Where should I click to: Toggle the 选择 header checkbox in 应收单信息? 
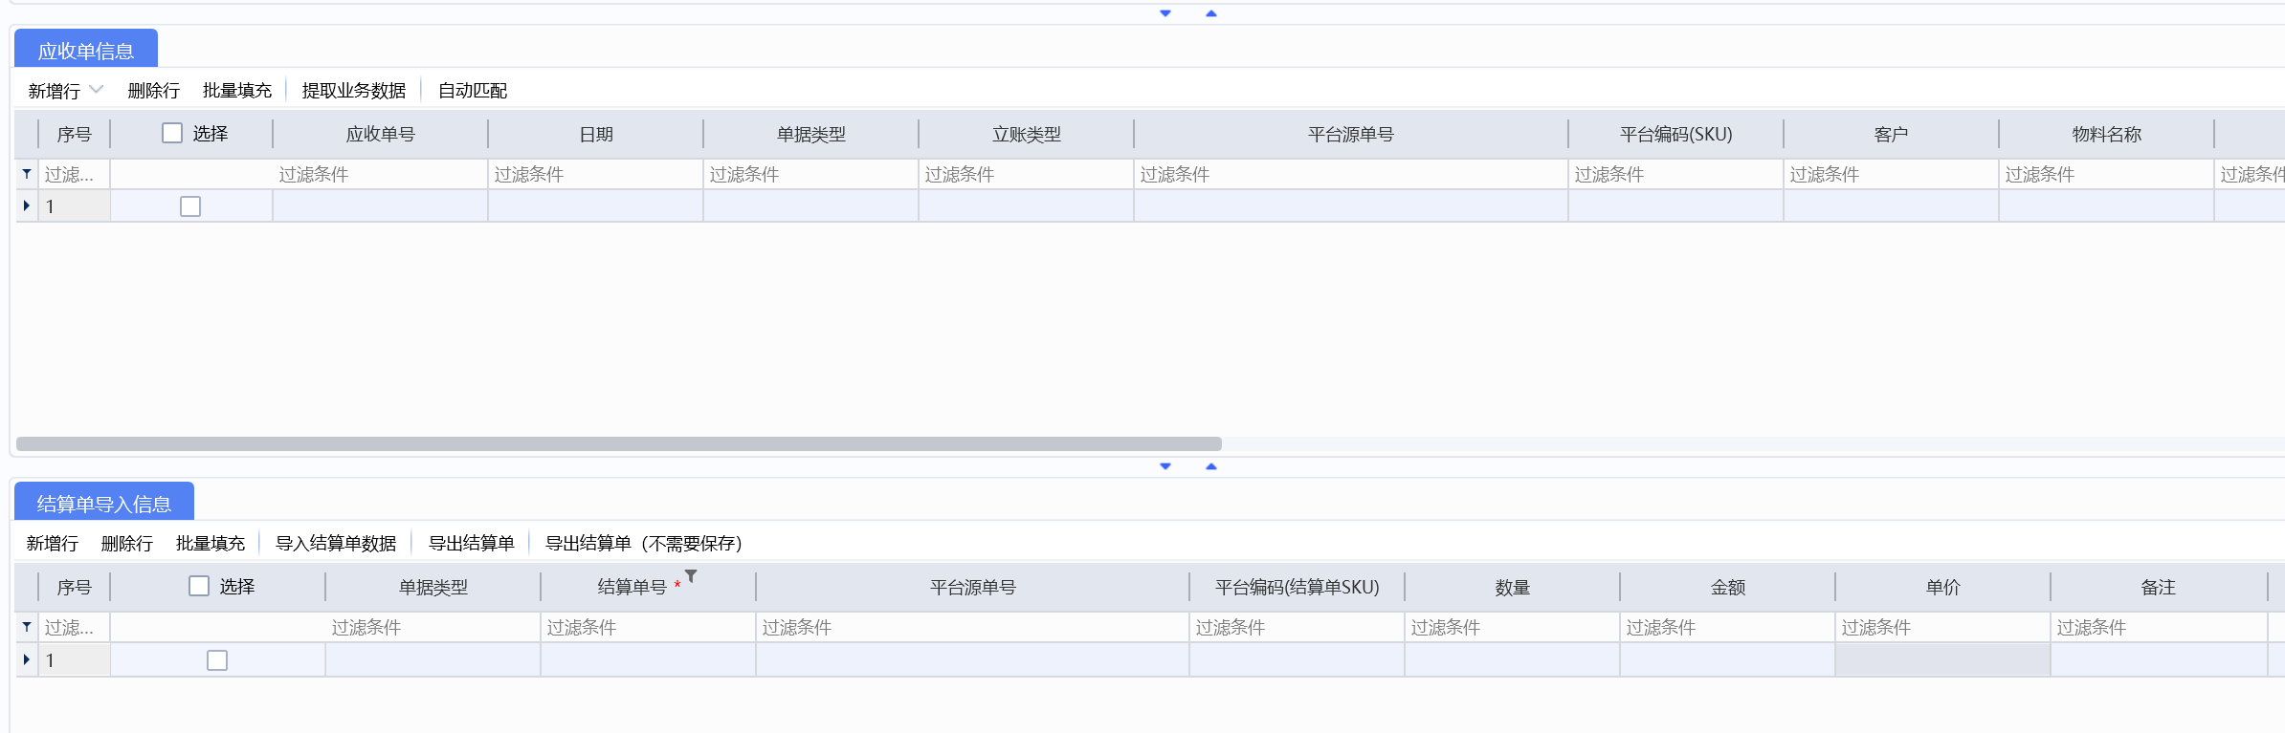(172, 133)
